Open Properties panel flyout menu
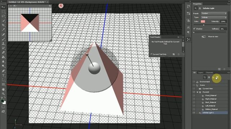 point(228,4)
